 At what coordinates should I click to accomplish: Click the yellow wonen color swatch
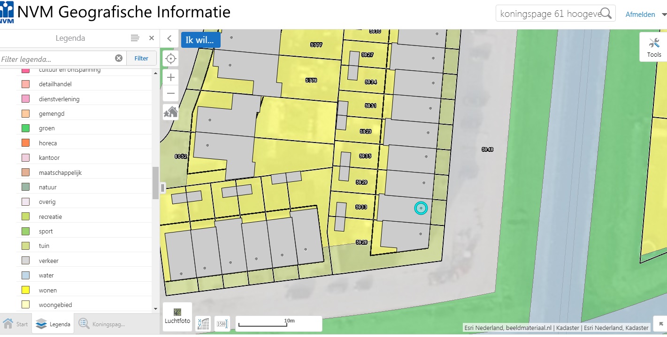(x=25, y=290)
